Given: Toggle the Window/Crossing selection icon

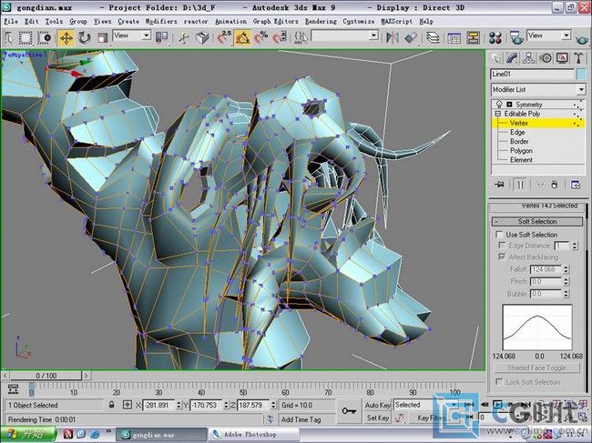Looking at the screenshot, I should 45,37.
